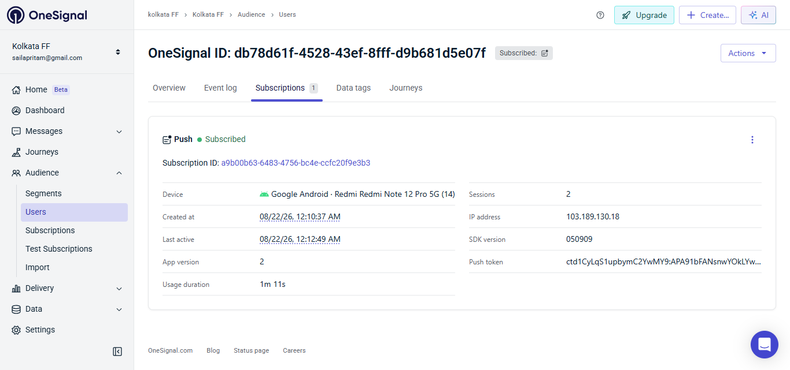The image size is (790, 370).
Task: Select the Subscriptions tab
Action: (x=287, y=88)
